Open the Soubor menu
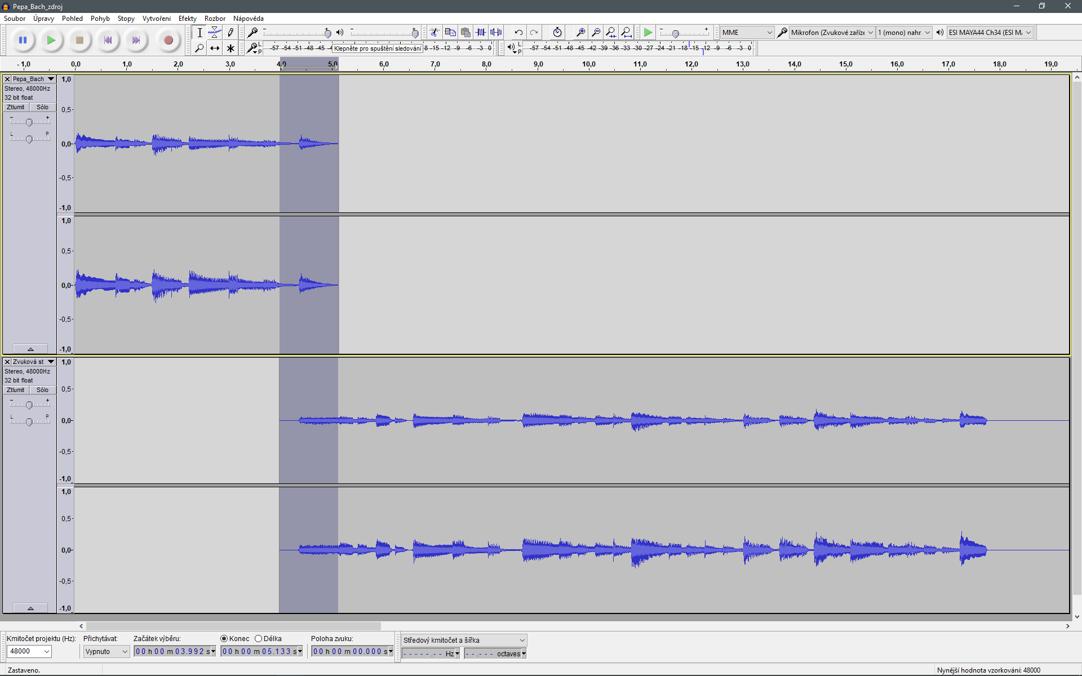 (x=15, y=19)
